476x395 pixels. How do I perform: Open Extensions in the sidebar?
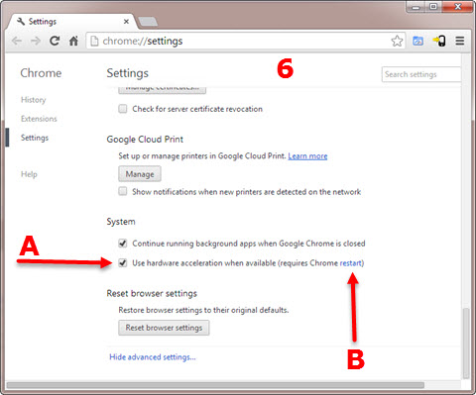39,119
